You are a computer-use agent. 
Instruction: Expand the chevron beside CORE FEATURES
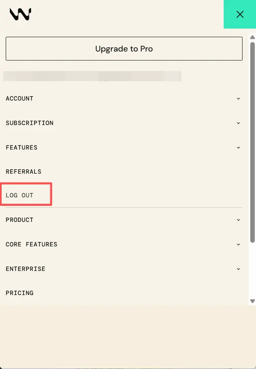tap(238, 244)
